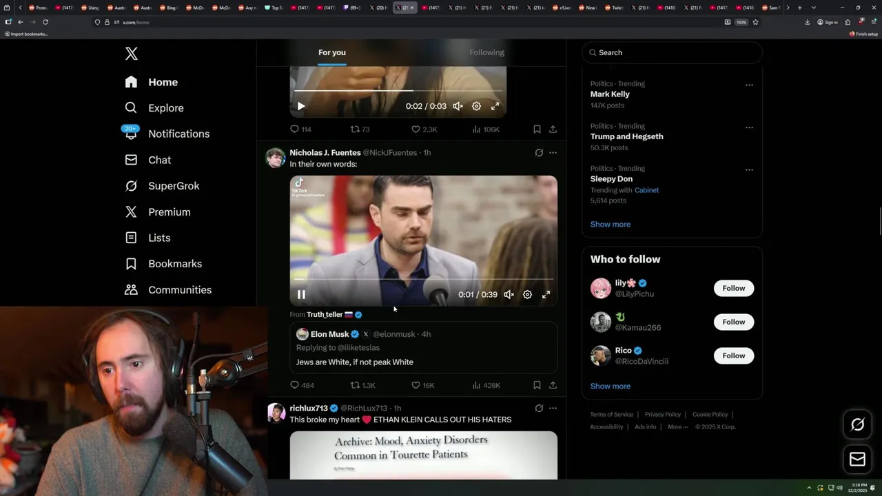Reply to post with 484 comments
The image size is (882, 496).
[x=302, y=385]
